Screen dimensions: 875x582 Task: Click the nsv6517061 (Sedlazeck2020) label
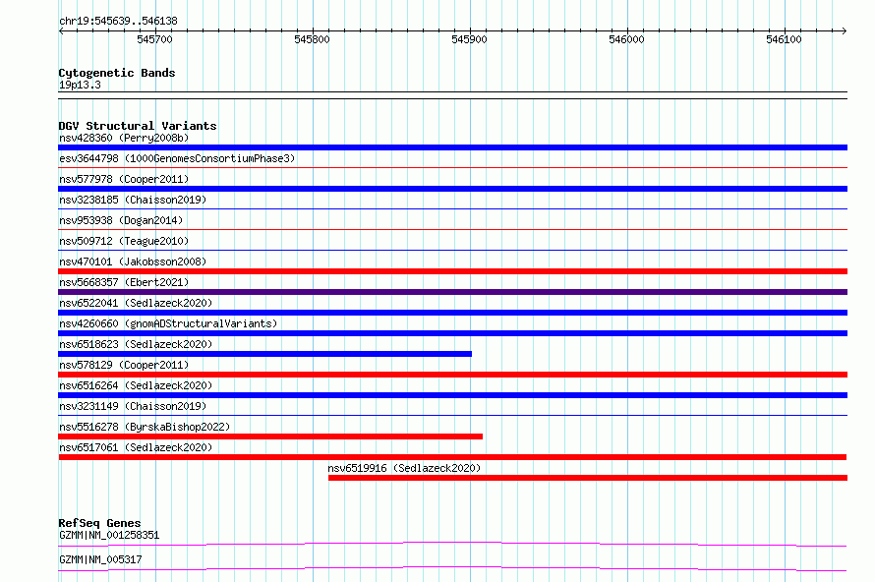pos(136,447)
